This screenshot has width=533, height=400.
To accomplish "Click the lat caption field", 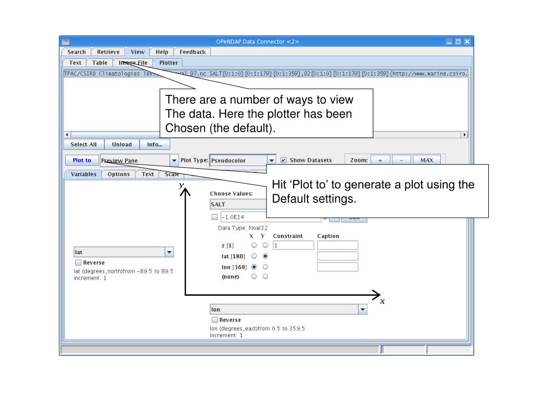I will pyautogui.click(x=337, y=256).
